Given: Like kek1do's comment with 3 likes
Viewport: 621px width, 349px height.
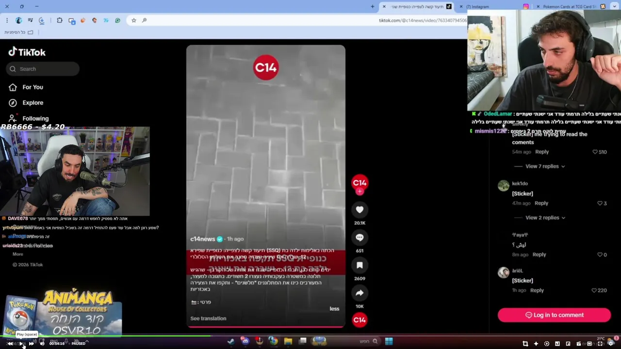Looking at the screenshot, I should pyautogui.click(x=600, y=203).
